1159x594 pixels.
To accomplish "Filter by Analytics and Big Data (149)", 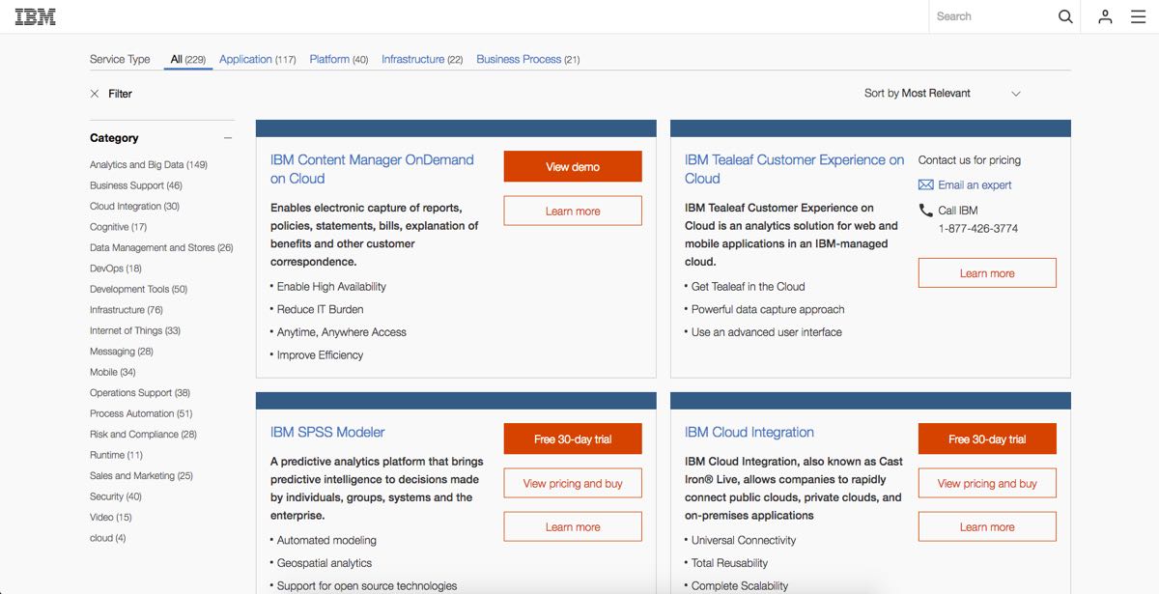I will [149, 165].
